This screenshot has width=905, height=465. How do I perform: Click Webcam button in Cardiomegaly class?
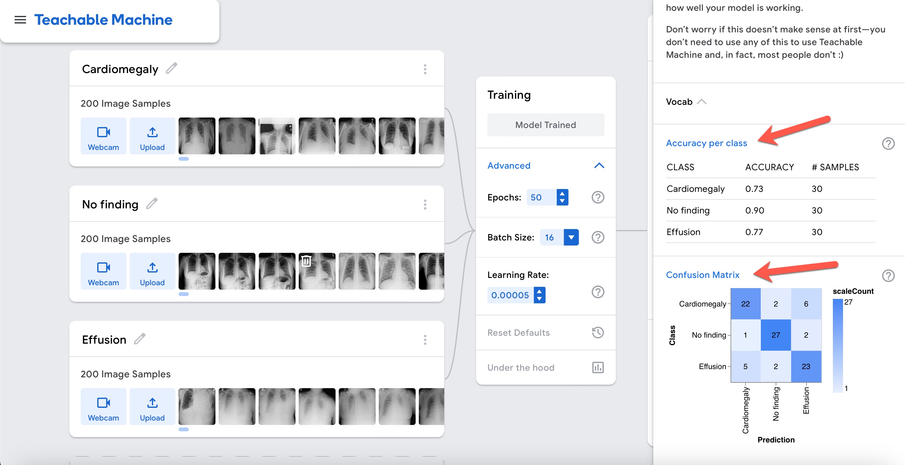click(103, 136)
